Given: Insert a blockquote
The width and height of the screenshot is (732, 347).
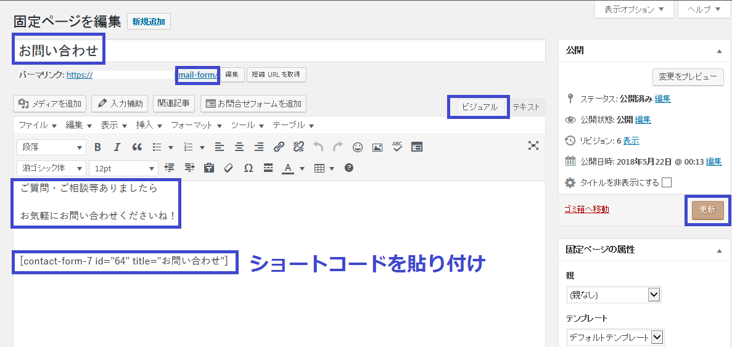Looking at the screenshot, I should tap(137, 147).
